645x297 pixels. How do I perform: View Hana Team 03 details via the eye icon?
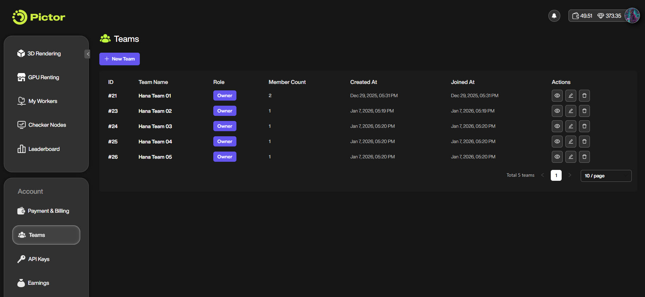coord(557,126)
